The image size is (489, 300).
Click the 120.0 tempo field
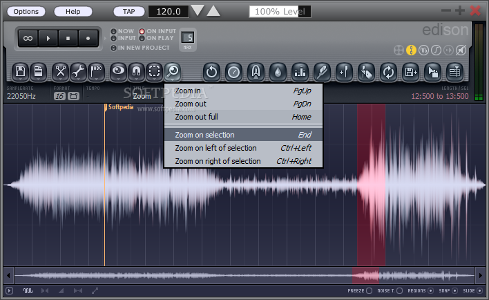click(x=169, y=12)
